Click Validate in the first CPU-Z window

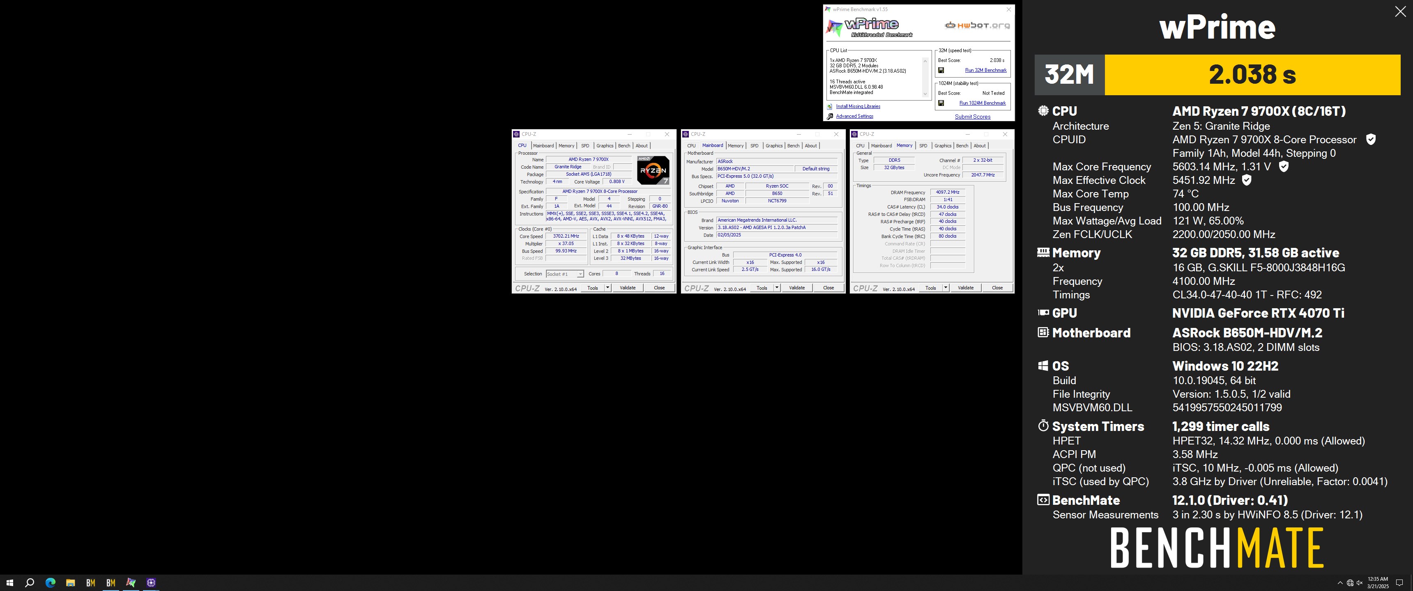[x=628, y=287]
